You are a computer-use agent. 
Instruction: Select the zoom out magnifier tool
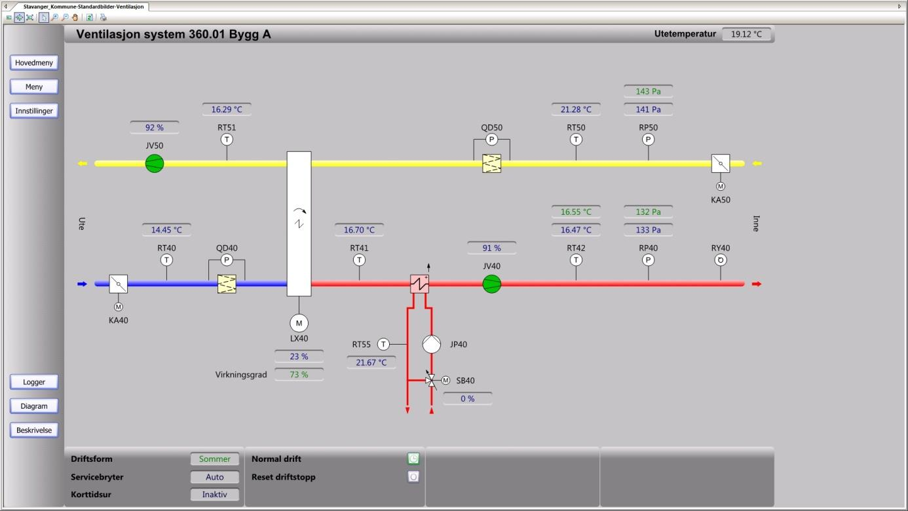pos(64,18)
